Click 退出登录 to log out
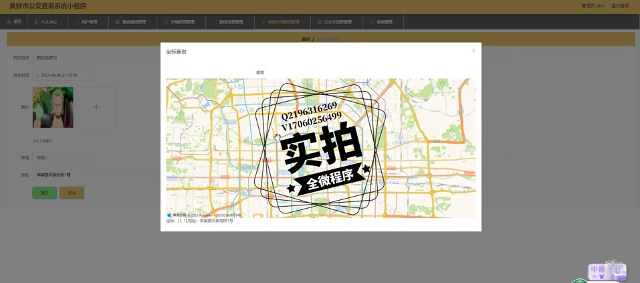The height and width of the screenshot is (283, 640). pyautogui.click(x=619, y=6)
